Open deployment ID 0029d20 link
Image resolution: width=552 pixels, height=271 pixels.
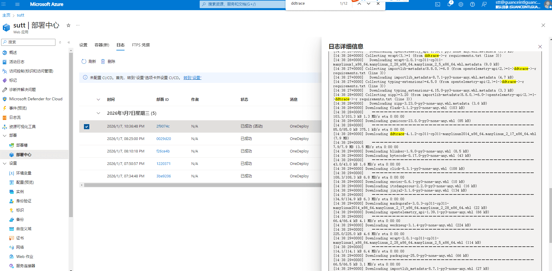tap(164, 139)
